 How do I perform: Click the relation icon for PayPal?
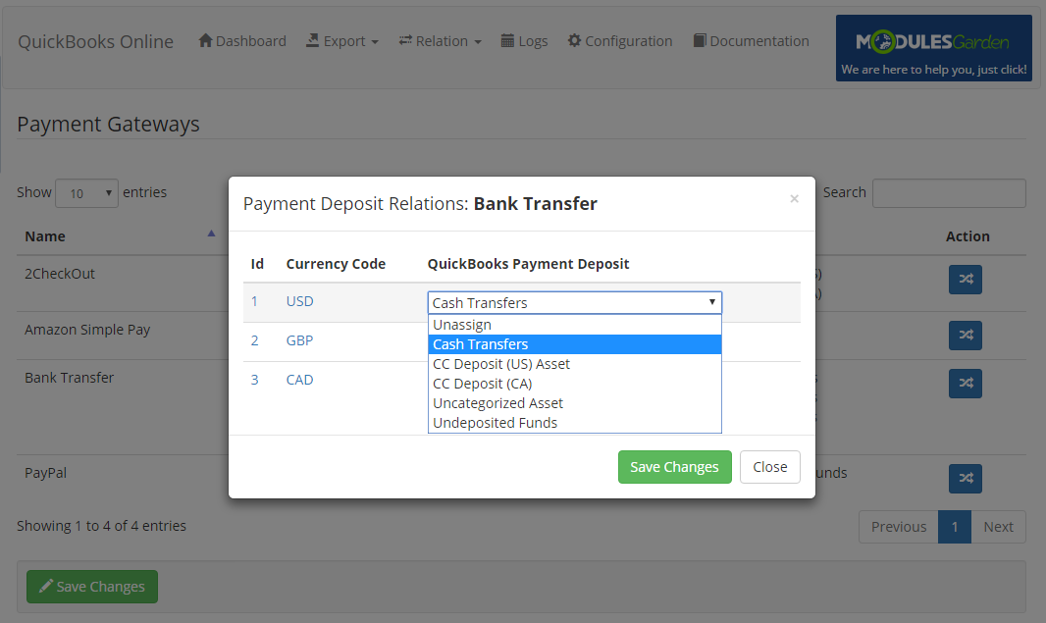pos(966,478)
